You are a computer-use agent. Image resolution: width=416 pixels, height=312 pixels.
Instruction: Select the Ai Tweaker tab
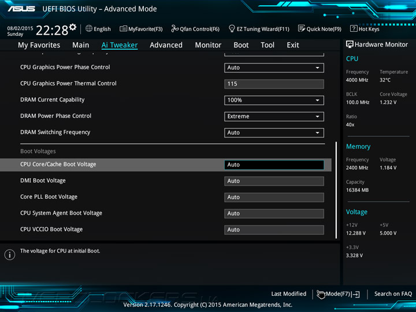(x=120, y=45)
